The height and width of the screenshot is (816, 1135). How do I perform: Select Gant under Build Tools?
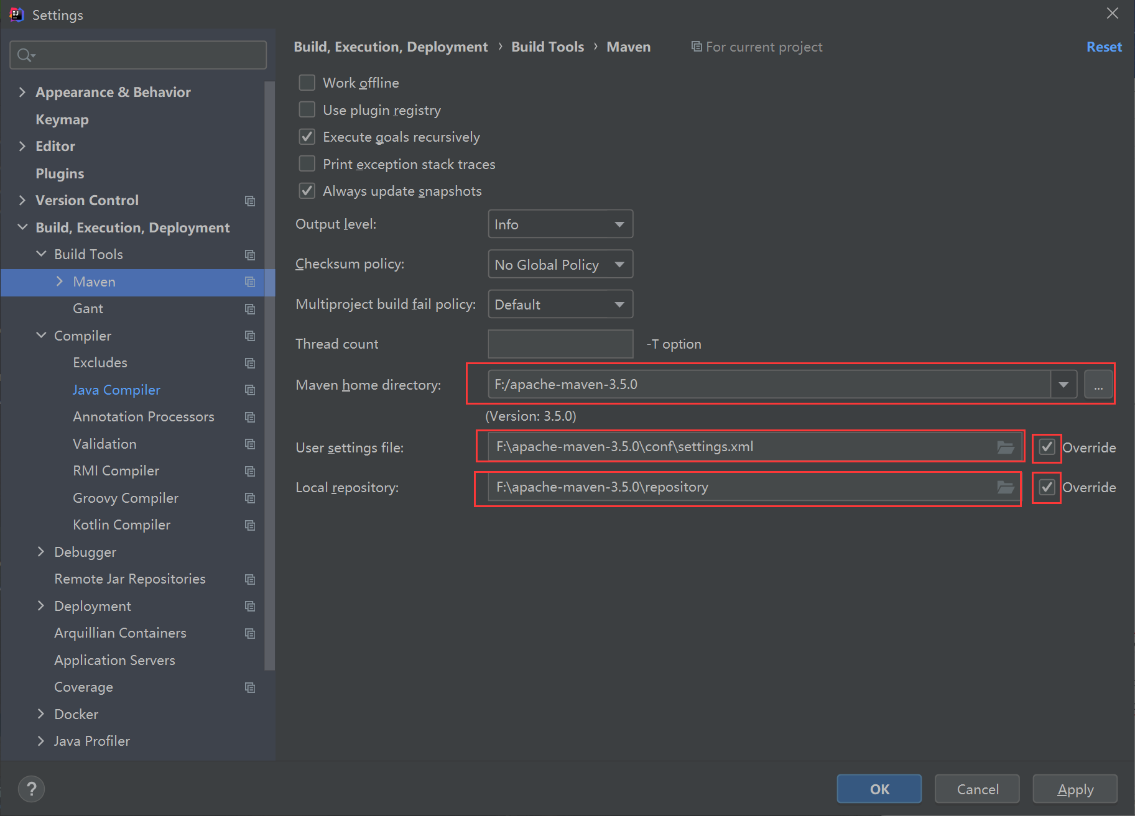(x=88, y=309)
